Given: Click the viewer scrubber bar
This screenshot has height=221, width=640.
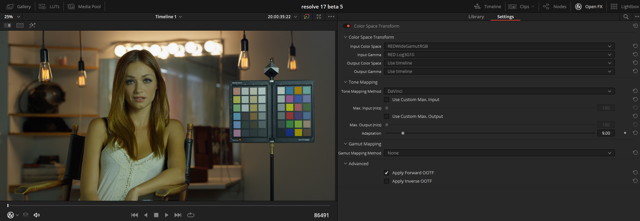Looking at the screenshot, I should click(x=168, y=205).
